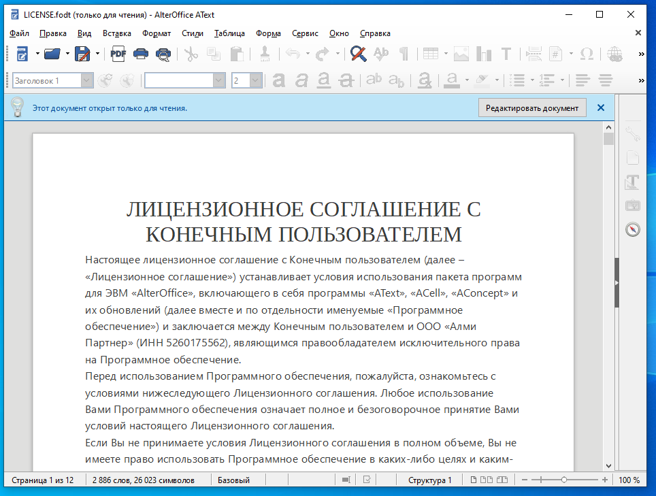This screenshot has height=496, width=656.
Task: Click the New document icon
Action: [x=22, y=54]
